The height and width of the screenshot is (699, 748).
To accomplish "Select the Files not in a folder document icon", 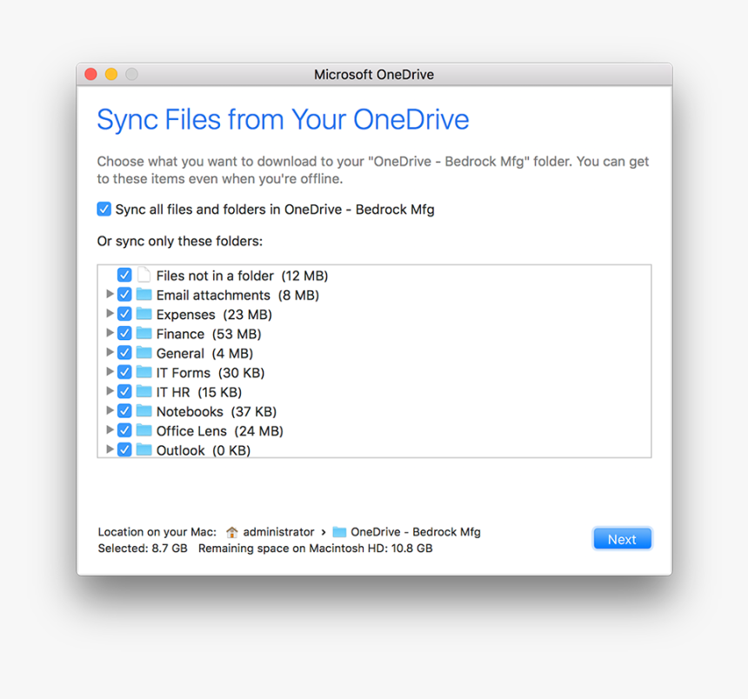I will [x=144, y=275].
